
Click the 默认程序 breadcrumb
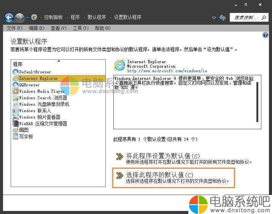[97, 17]
